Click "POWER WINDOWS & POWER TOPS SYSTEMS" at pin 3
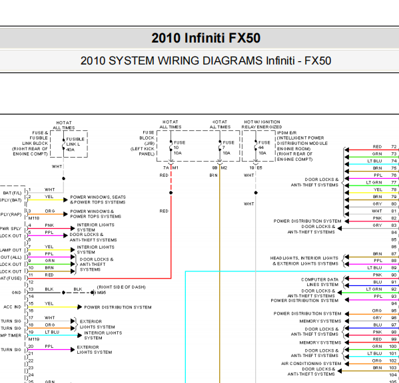 point(96,214)
